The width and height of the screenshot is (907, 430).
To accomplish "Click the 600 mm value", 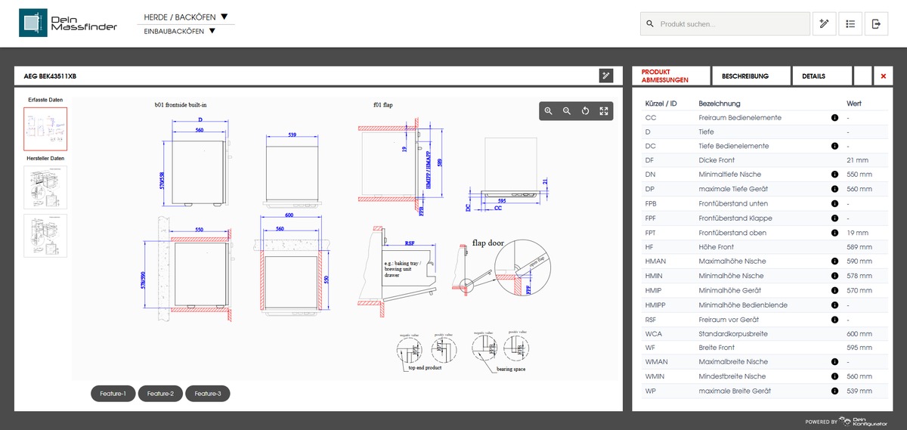I will (859, 333).
